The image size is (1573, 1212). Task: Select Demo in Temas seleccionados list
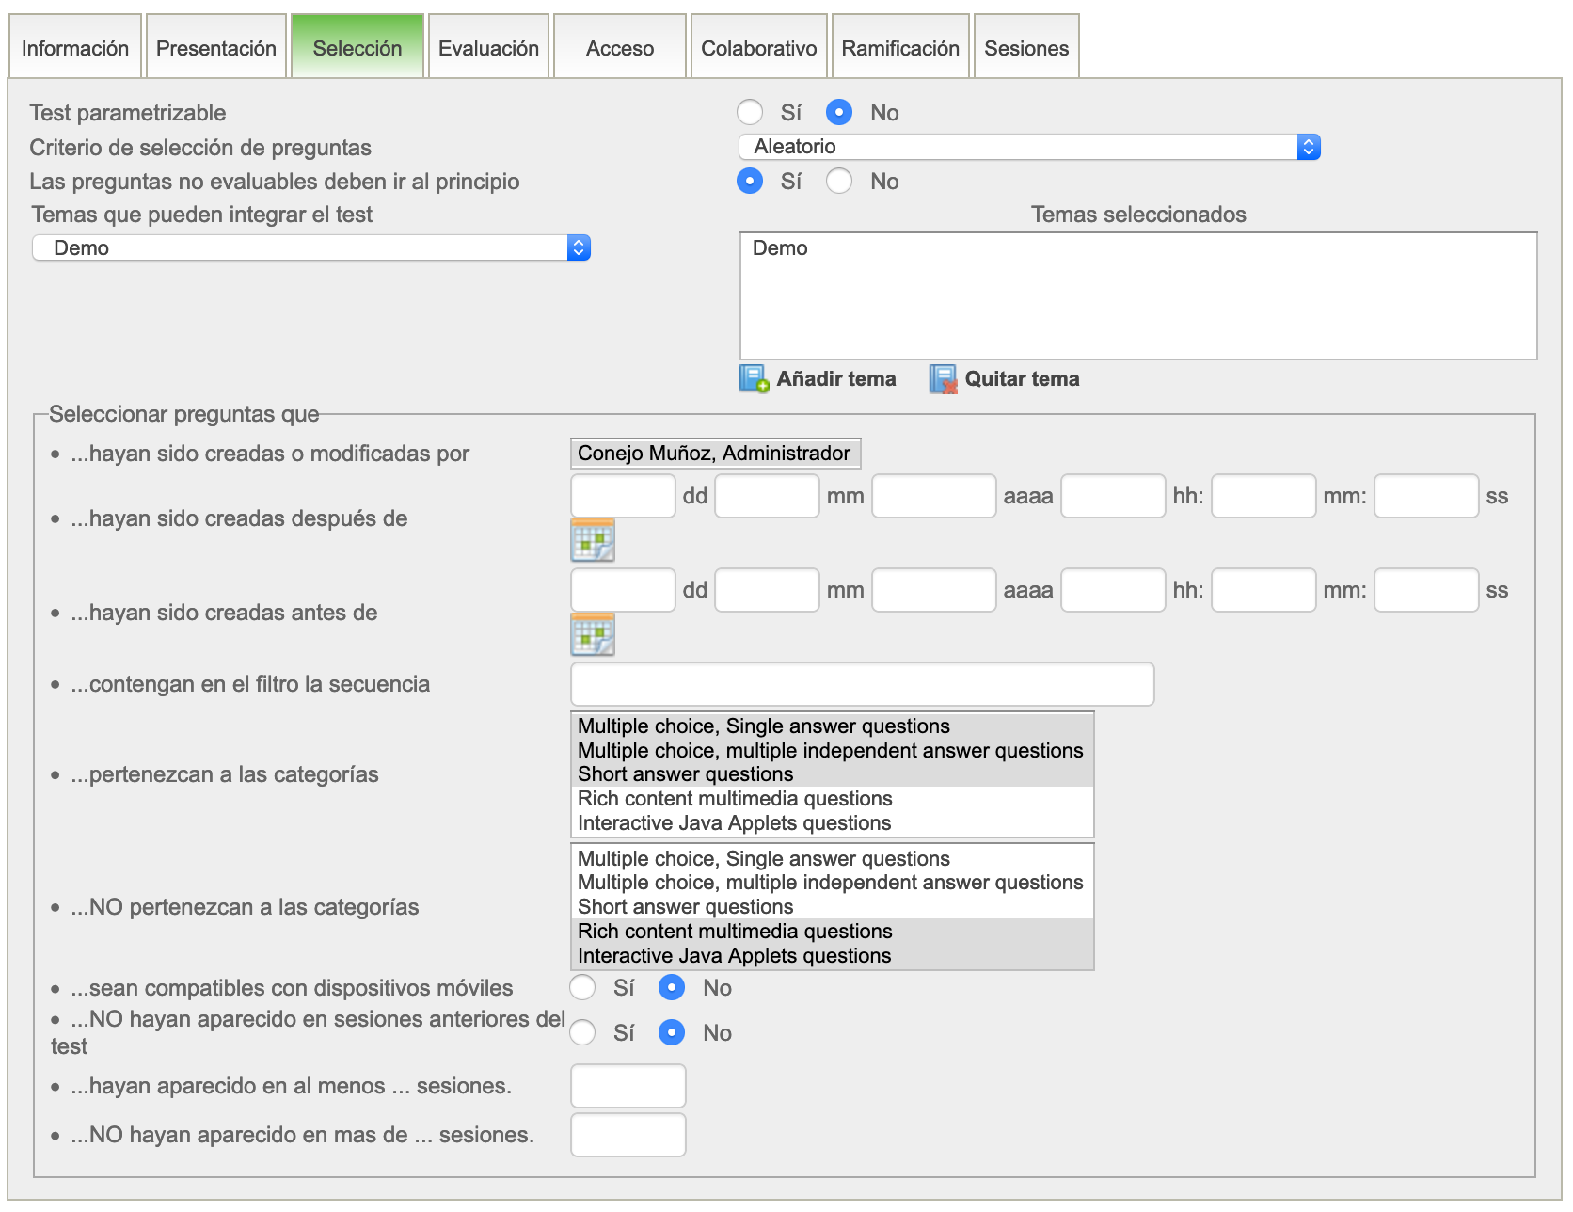pyautogui.click(x=780, y=248)
